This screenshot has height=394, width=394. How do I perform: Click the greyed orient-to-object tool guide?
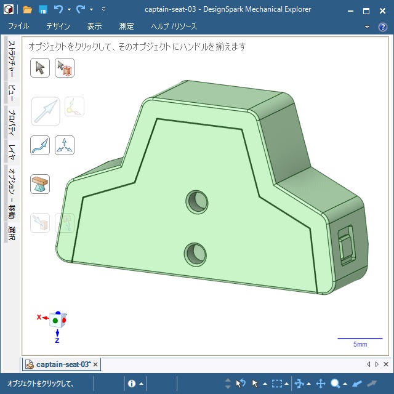(65, 223)
